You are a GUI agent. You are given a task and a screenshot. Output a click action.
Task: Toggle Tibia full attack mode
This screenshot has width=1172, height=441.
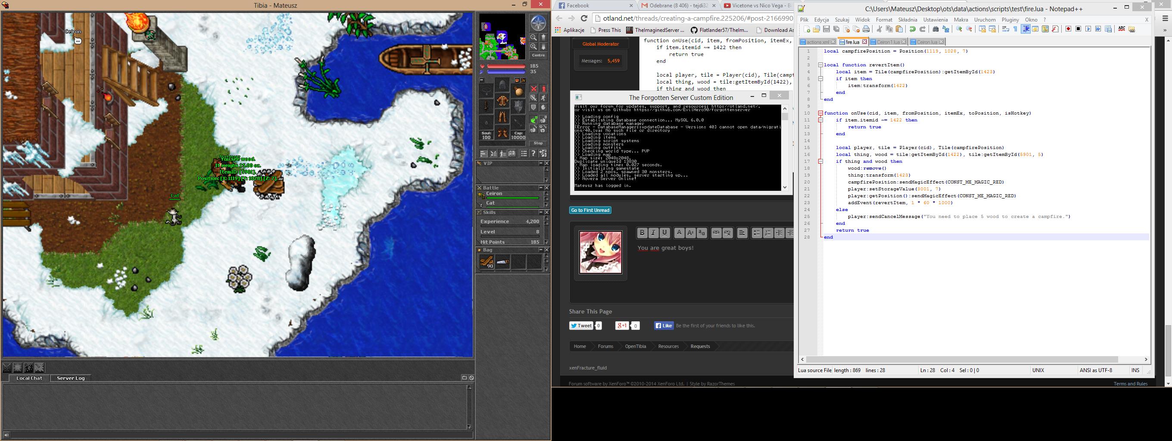pos(533,89)
